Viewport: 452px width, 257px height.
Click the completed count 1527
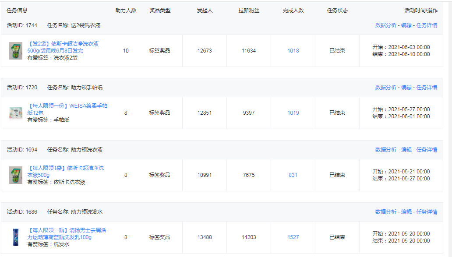tap(293, 237)
